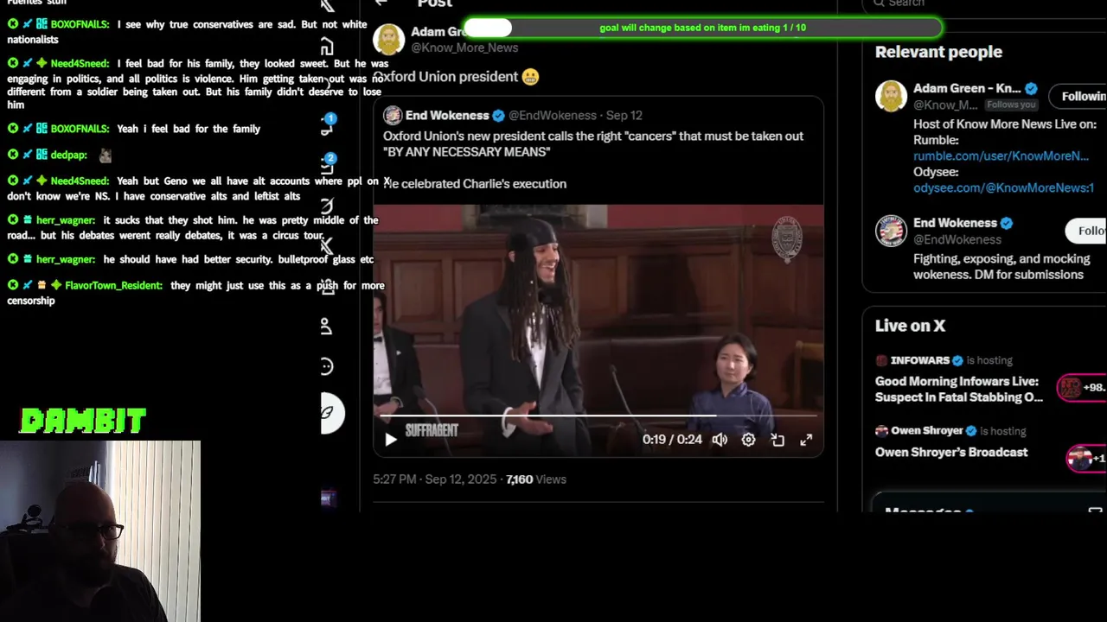Open End Wokeness quoted post avatar
Viewport: 1107px width, 622px height.
point(393,115)
